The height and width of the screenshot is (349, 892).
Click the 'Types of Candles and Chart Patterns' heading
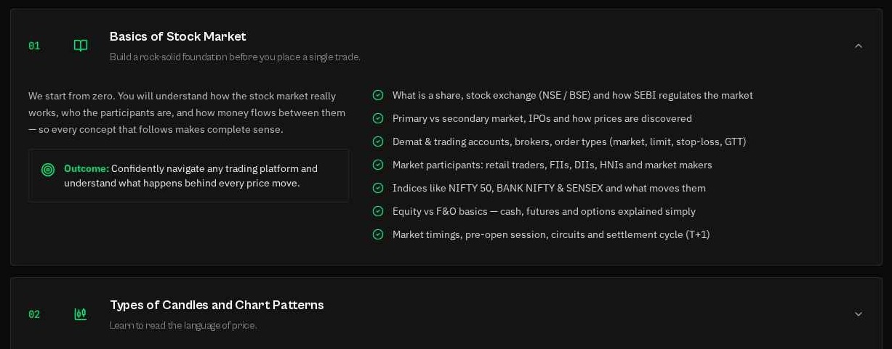pyautogui.click(x=217, y=305)
